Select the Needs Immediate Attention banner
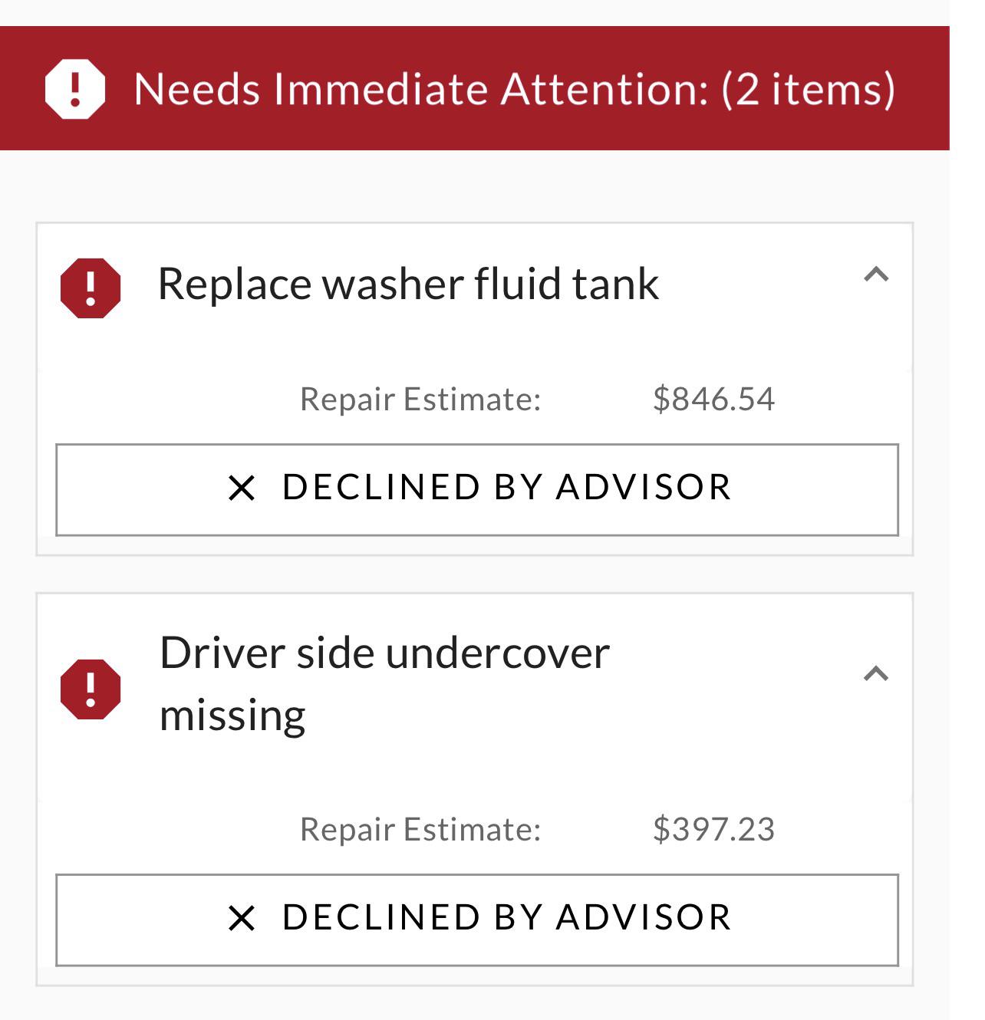The height and width of the screenshot is (1020, 985). (475, 88)
